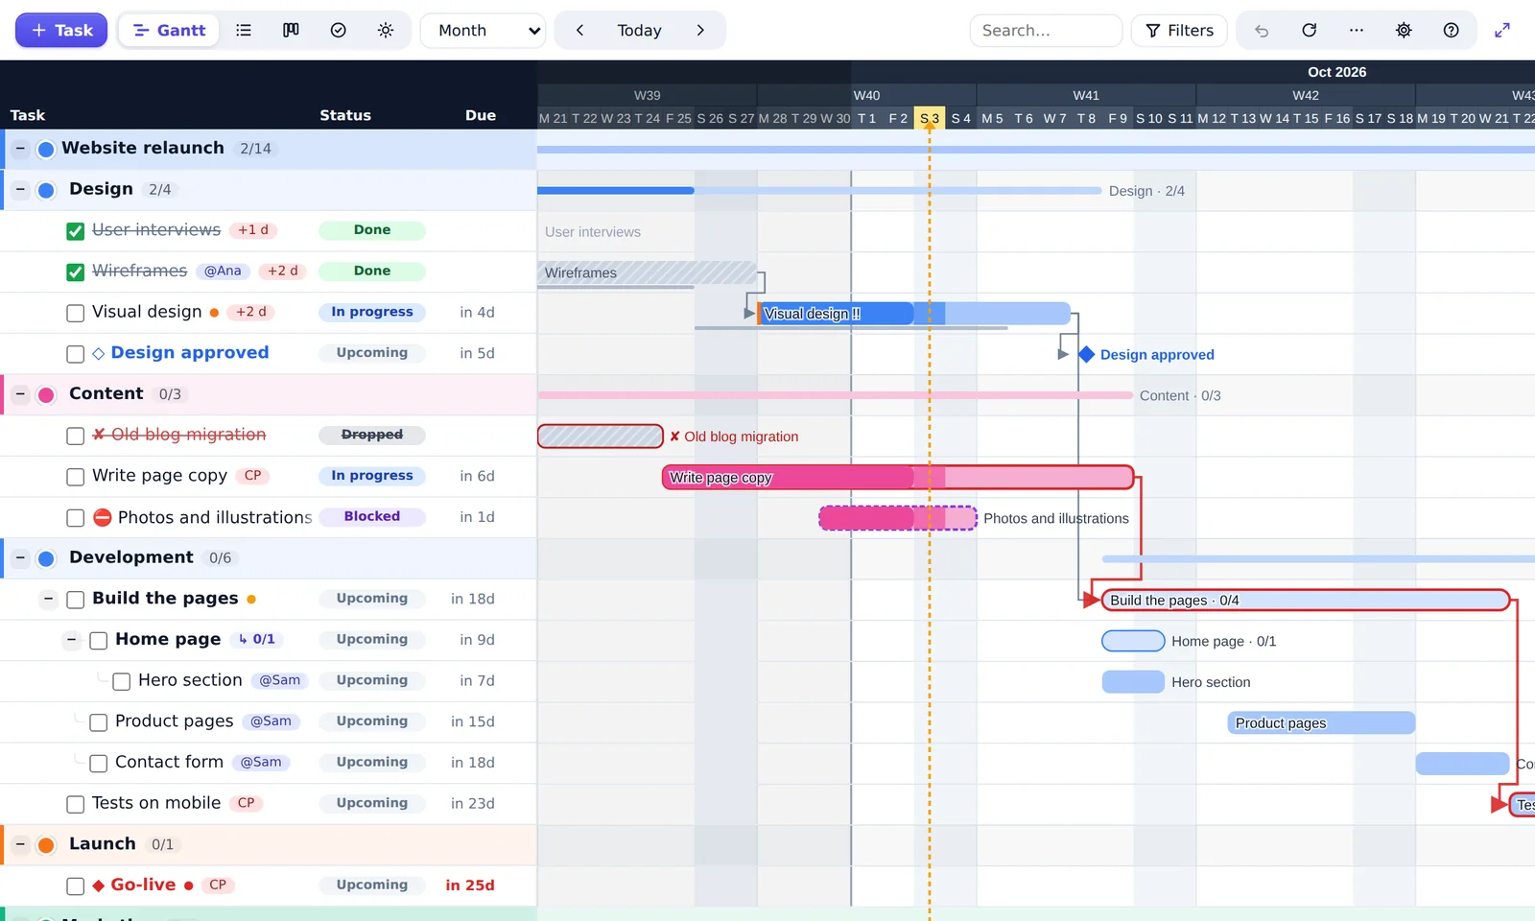Switch to the list view icon

244,31
